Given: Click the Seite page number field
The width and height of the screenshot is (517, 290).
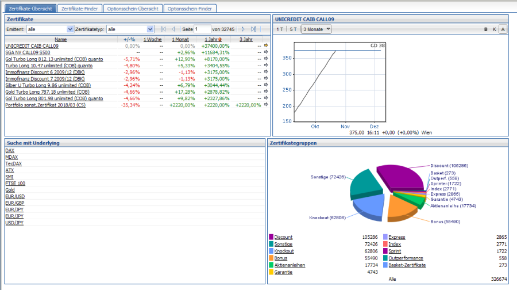Looking at the screenshot, I should (202, 29).
